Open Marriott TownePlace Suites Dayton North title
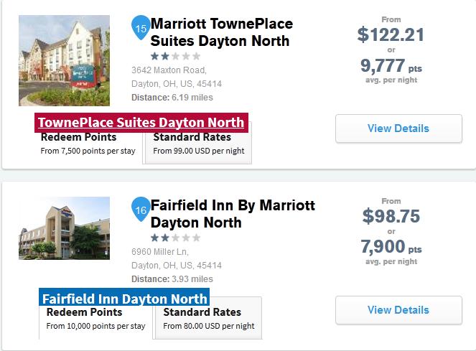Screen dimensions: 476x351 coord(222,32)
